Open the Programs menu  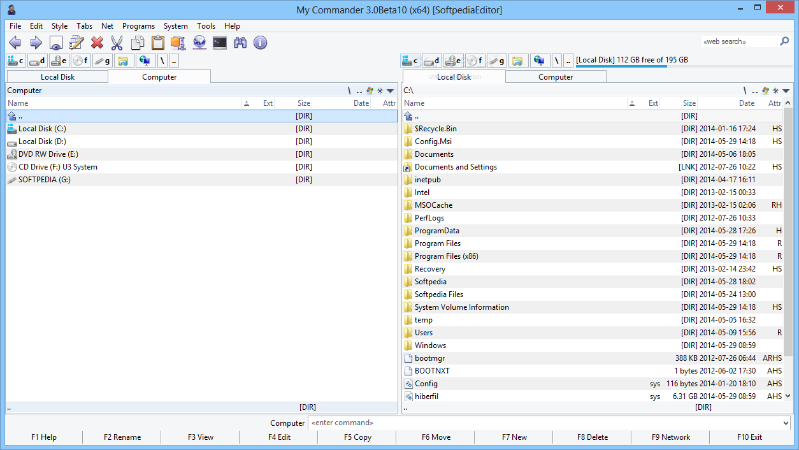[138, 26]
